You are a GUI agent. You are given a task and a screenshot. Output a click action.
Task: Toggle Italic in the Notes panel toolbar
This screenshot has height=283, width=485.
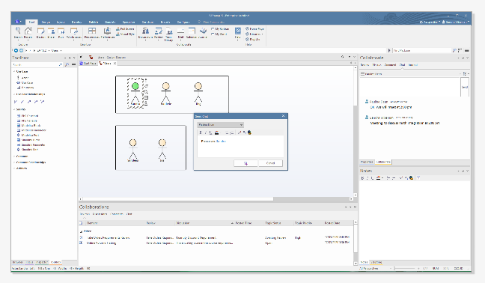coord(367,178)
